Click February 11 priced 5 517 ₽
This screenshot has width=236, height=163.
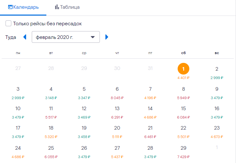tap(51, 112)
